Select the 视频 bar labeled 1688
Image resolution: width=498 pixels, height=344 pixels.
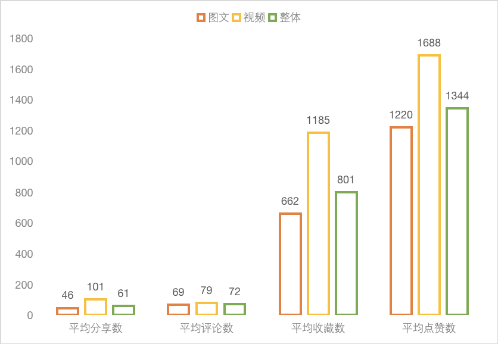429,184
